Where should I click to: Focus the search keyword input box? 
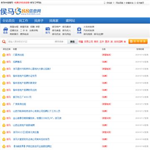click(30, 42)
